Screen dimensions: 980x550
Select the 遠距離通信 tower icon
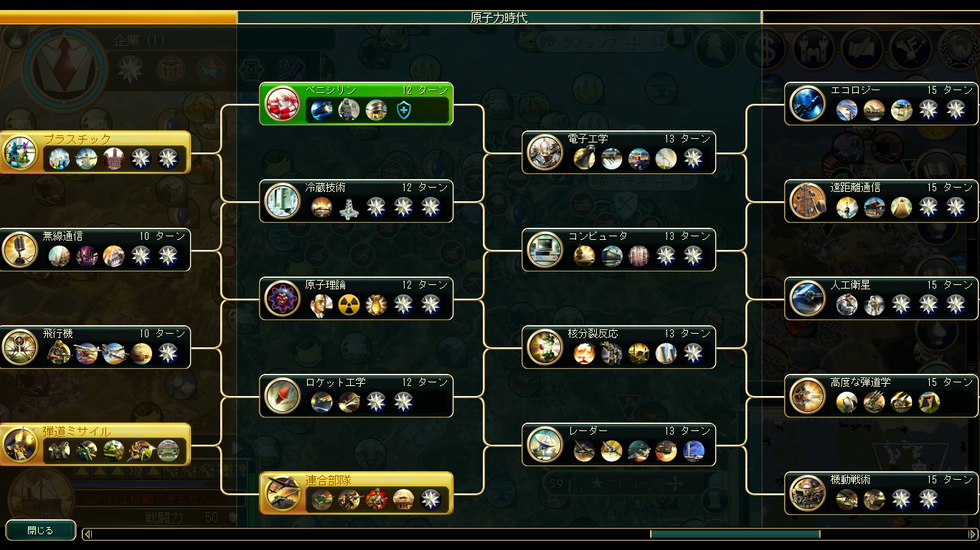(807, 201)
